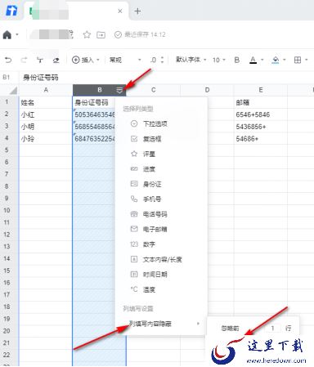Choose 评星 star rating column type
The height and width of the screenshot is (367, 314).
tap(161, 154)
